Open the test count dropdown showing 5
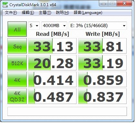 34,26
